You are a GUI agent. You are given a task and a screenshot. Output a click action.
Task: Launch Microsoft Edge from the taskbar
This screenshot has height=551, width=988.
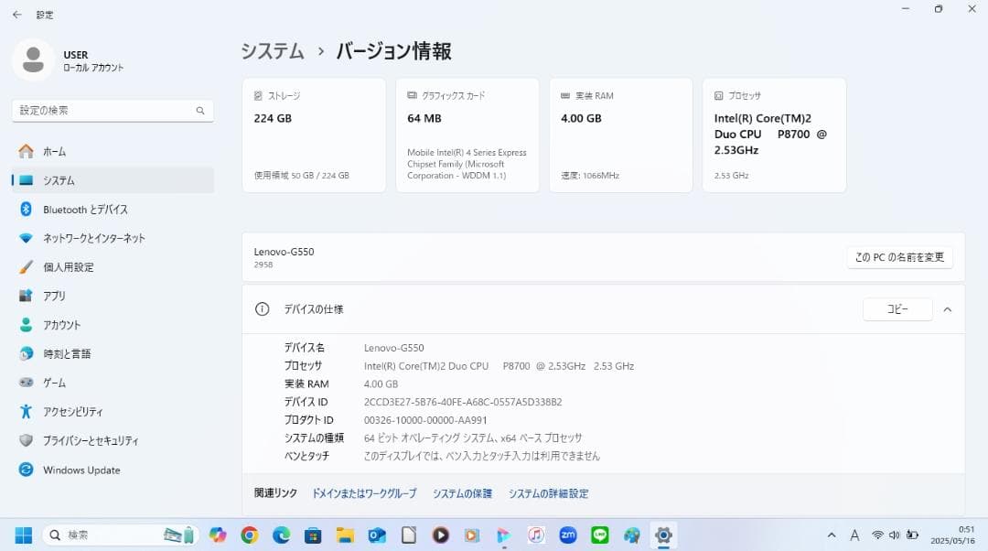282,535
